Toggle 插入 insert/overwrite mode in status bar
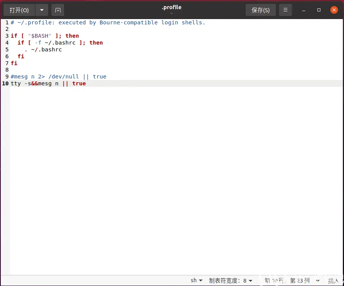Viewport: 344px width, 286px height. [x=334, y=280]
